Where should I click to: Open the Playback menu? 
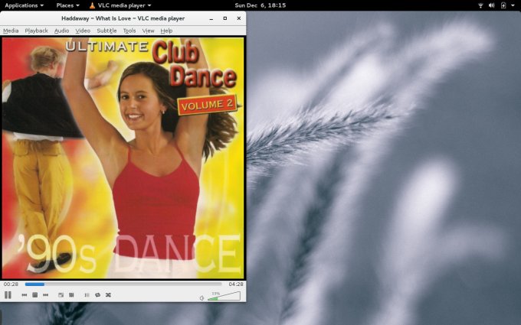tap(36, 31)
